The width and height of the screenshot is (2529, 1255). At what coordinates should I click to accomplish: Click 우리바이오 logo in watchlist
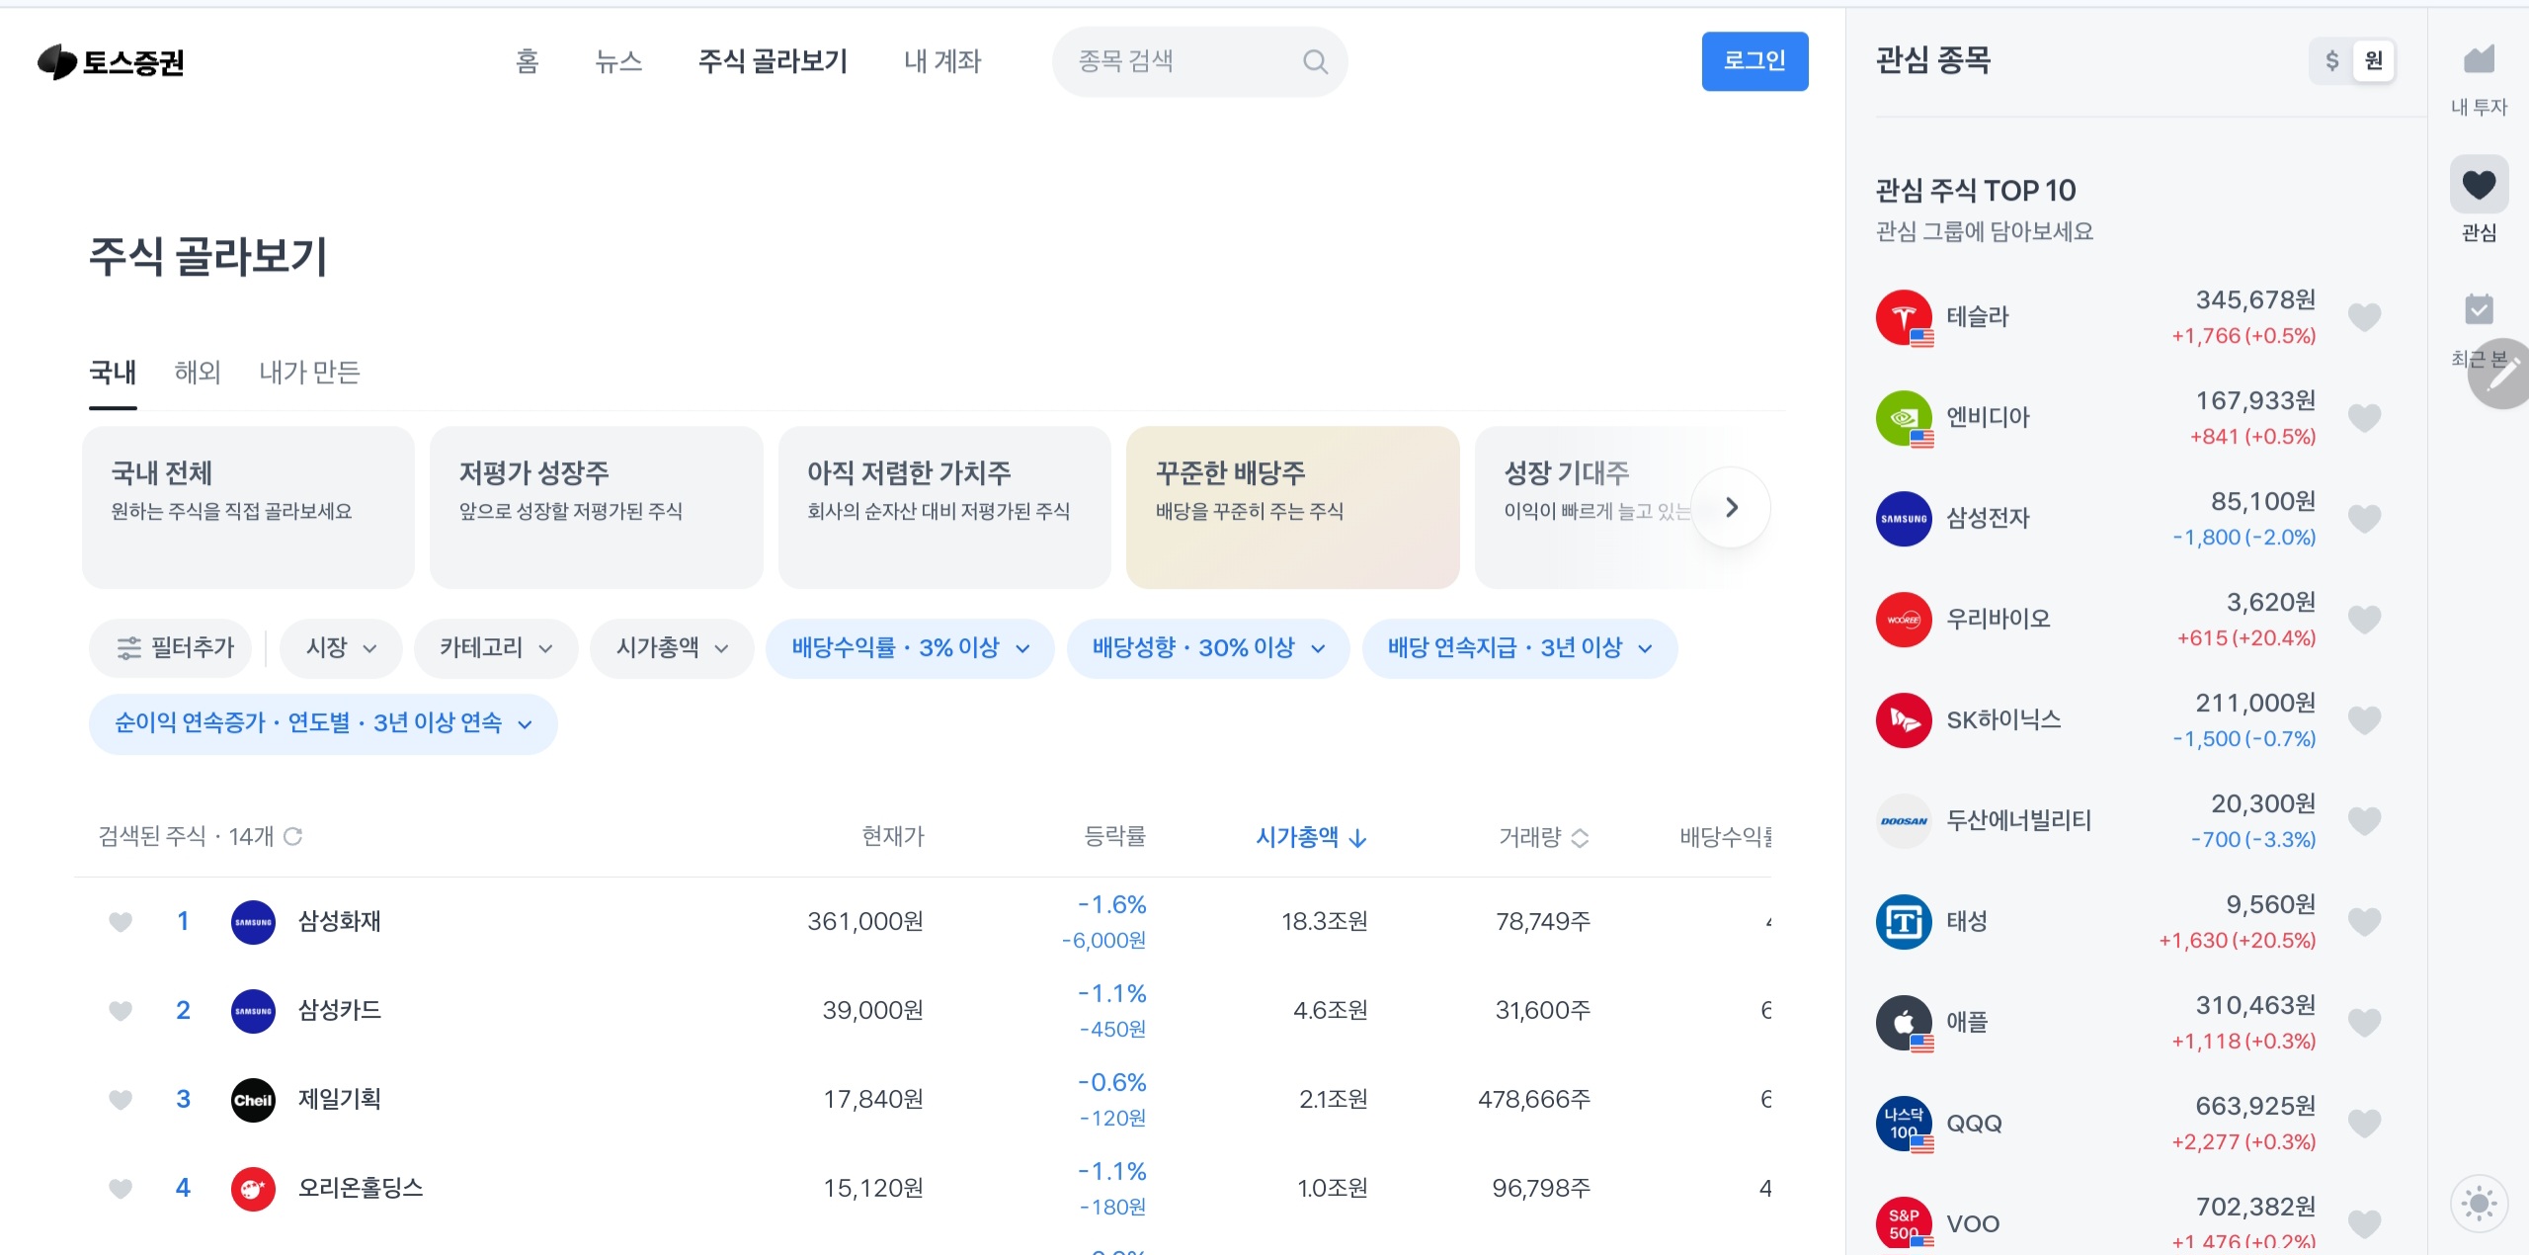point(1904,620)
